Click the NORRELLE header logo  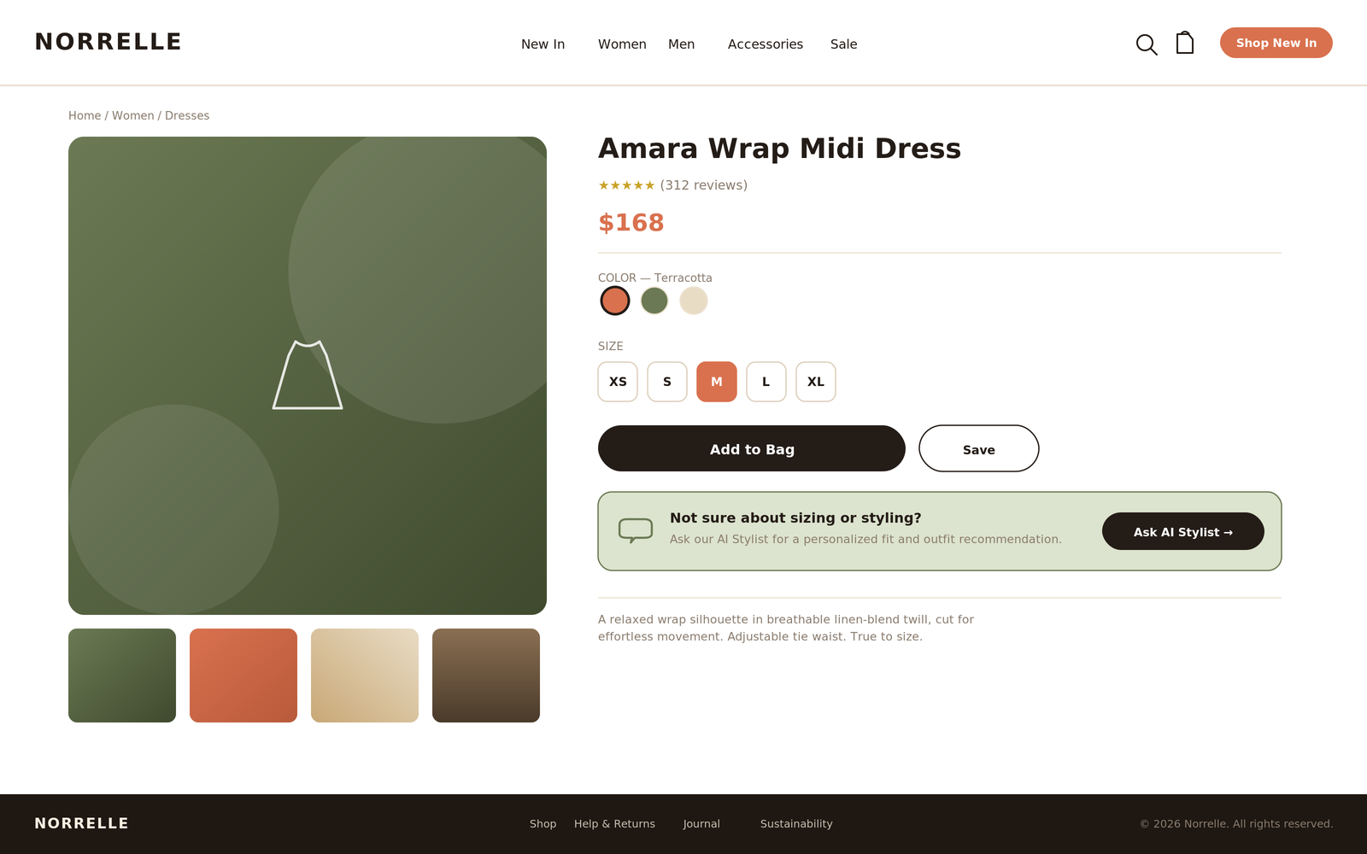[x=109, y=42]
